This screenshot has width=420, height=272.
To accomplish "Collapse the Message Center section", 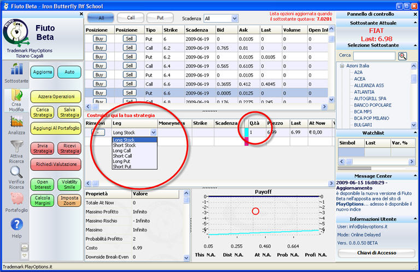I will (x=415, y=176).
